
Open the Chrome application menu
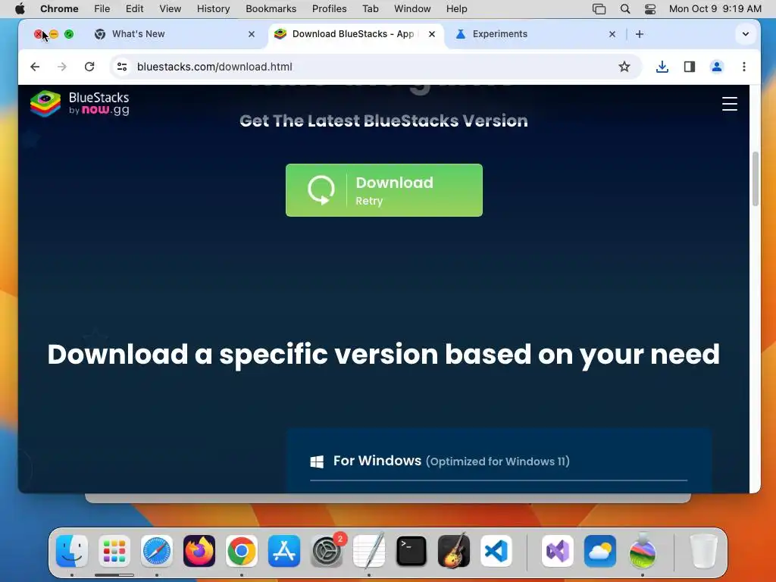[x=59, y=9]
